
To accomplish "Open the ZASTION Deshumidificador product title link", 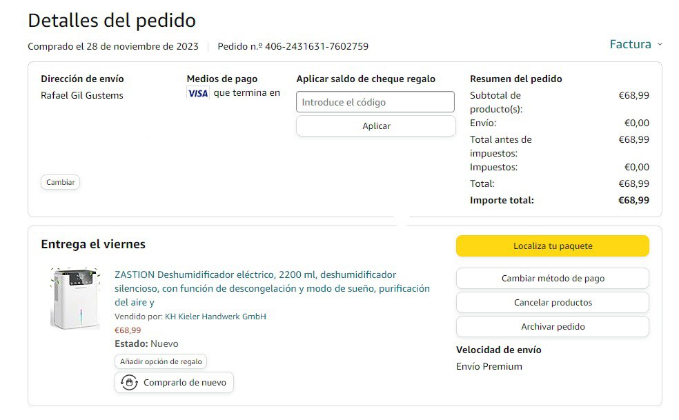I will coord(272,288).
